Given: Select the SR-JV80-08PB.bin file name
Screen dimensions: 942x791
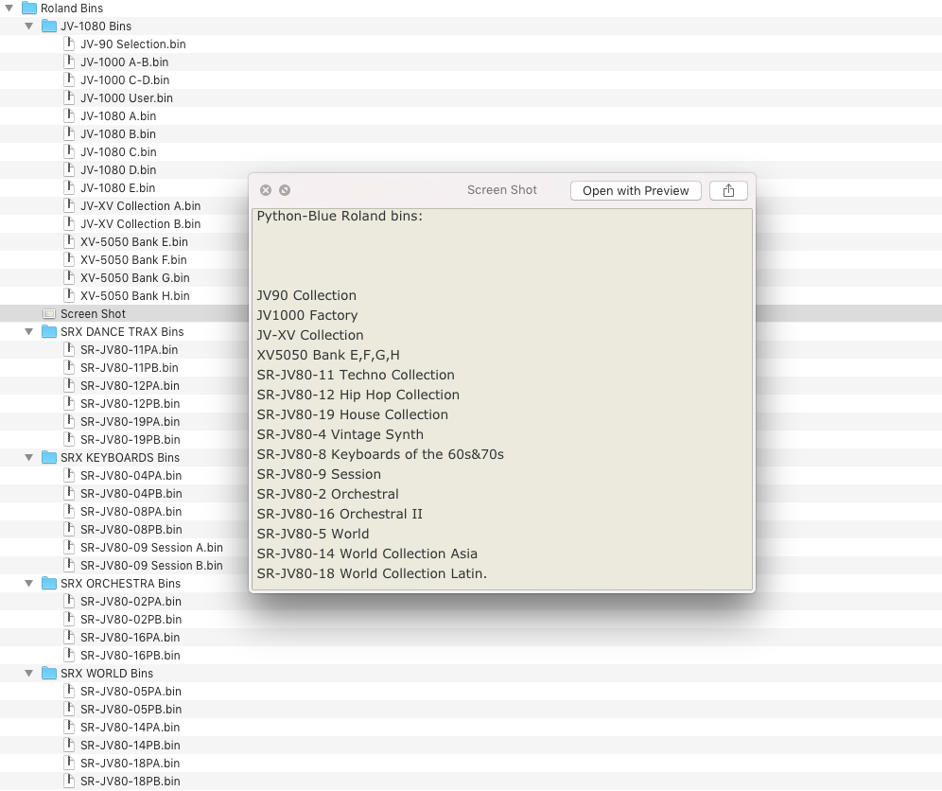Looking at the screenshot, I should coord(131,530).
